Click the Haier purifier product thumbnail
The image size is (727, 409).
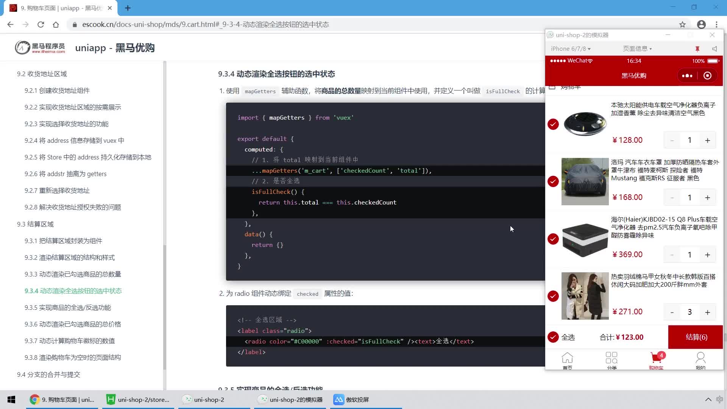click(x=585, y=239)
